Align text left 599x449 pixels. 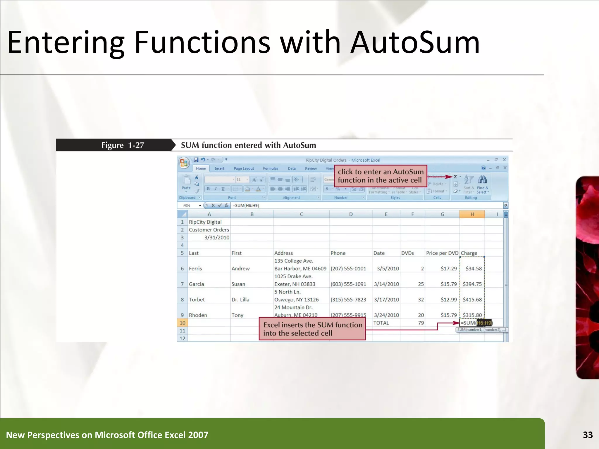(273, 189)
